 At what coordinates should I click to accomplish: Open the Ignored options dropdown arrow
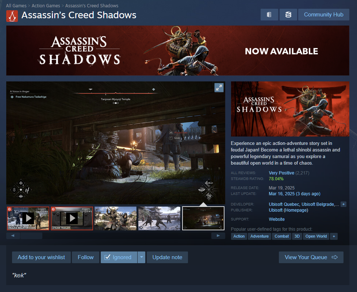[x=141, y=257]
